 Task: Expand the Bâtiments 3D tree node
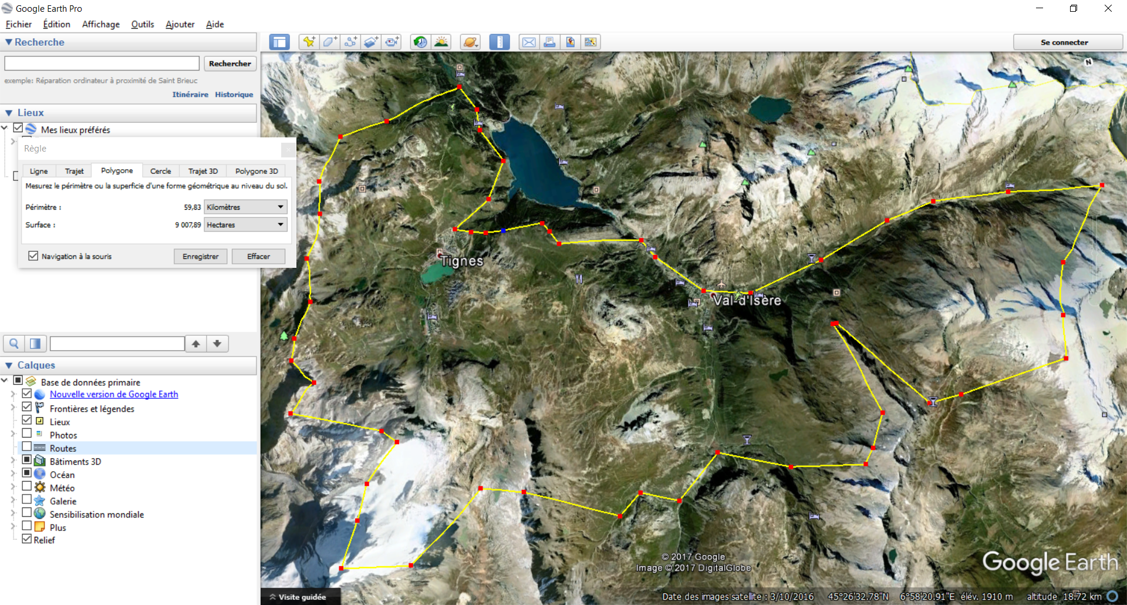(x=13, y=461)
